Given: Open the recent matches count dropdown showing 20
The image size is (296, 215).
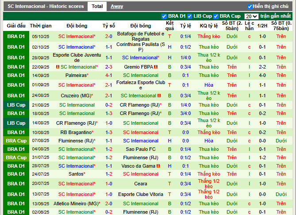Looking at the screenshot, I should point(251,16).
